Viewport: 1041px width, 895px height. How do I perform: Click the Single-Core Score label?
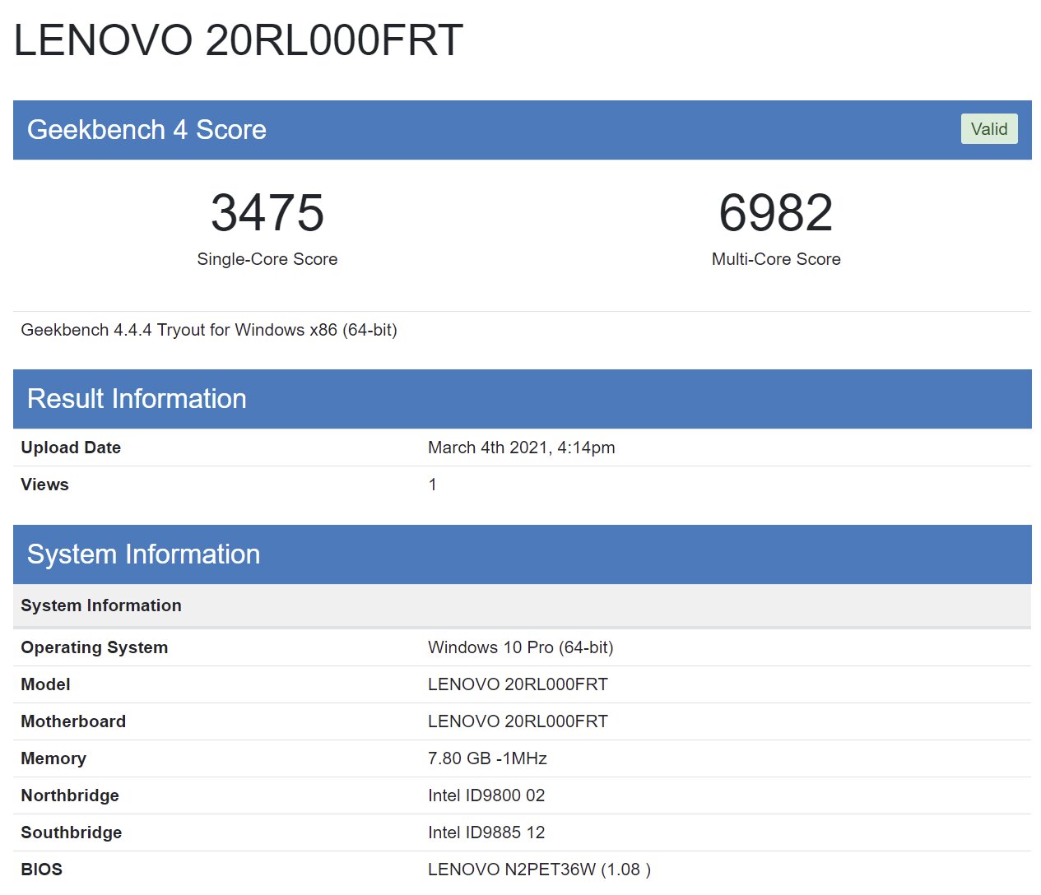point(267,259)
